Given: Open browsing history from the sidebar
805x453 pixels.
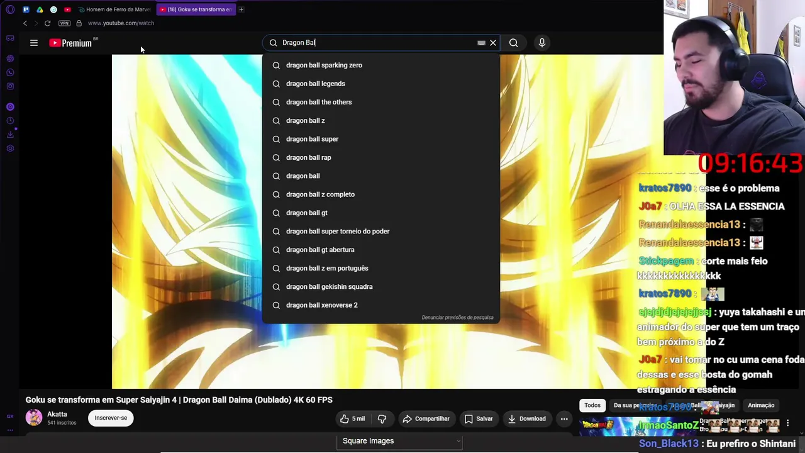Looking at the screenshot, I should click(x=10, y=121).
